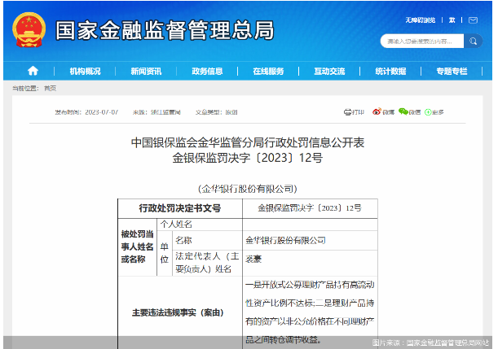Click the 无障碍浏览 link
The image size is (498, 349).
pos(421,20)
